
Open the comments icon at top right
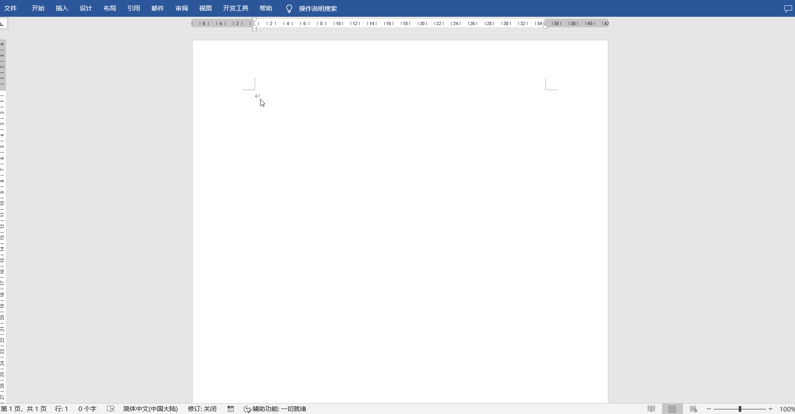coord(788,9)
